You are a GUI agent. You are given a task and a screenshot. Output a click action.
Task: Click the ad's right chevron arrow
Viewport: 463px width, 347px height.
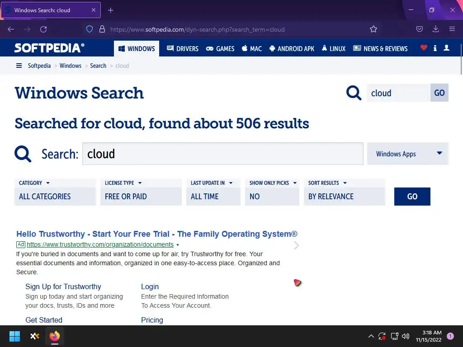coord(296,245)
